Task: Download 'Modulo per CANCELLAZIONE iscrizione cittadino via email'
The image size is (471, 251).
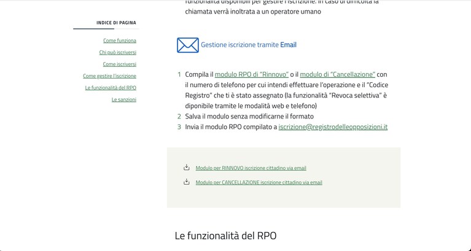Action: pos(259,182)
